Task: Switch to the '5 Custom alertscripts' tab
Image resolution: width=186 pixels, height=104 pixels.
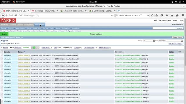Action: tap(74, 11)
